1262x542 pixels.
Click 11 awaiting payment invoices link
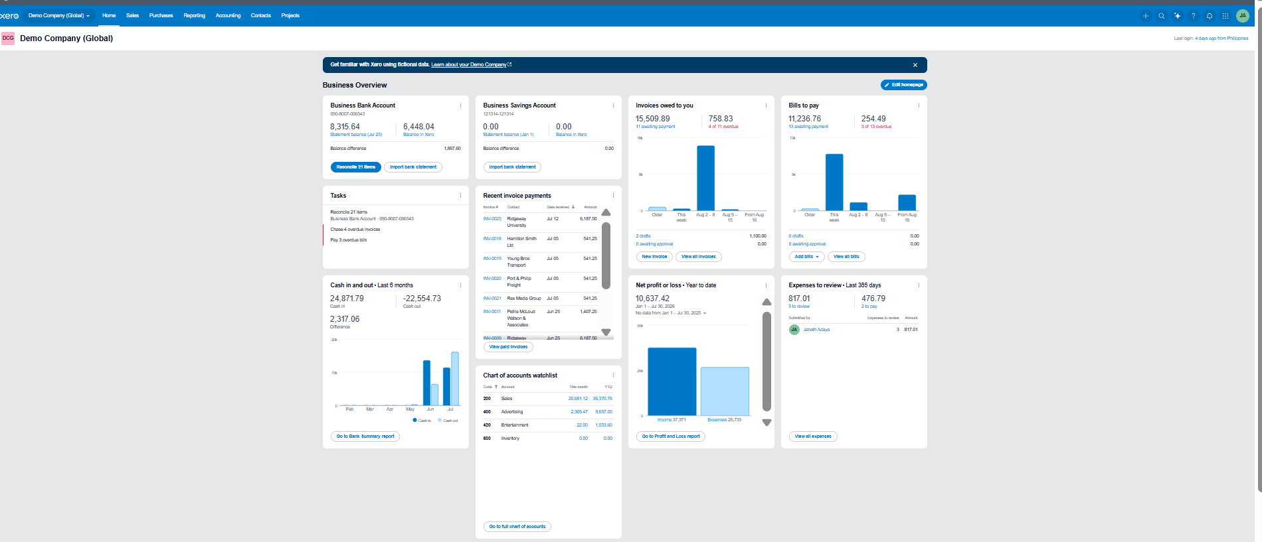tap(655, 127)
